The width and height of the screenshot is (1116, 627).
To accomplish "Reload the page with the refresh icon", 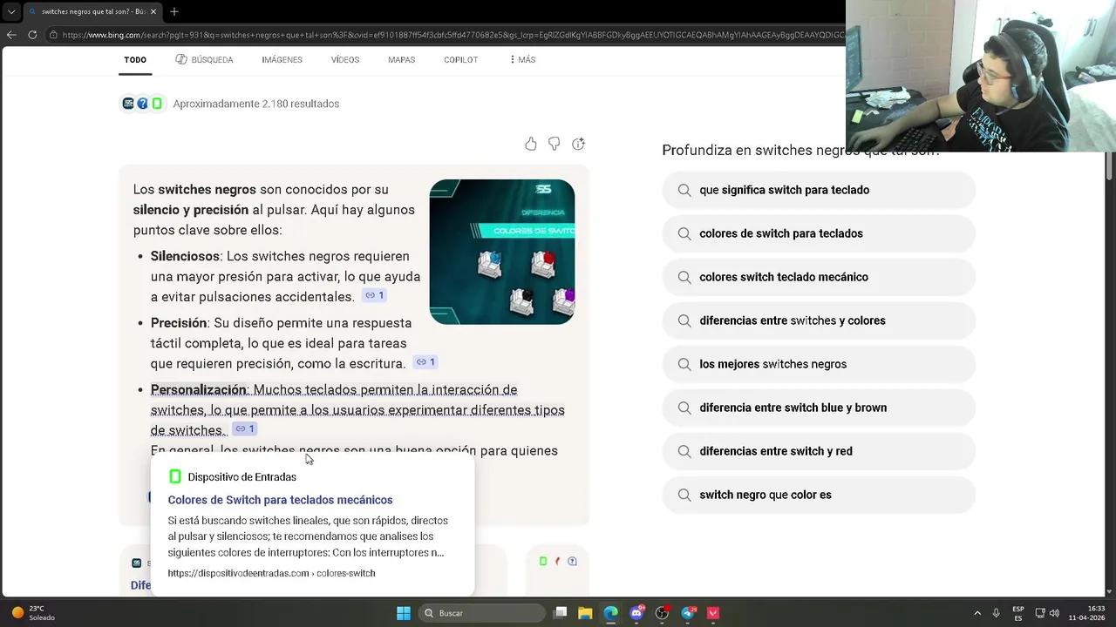I will point(32,35).
